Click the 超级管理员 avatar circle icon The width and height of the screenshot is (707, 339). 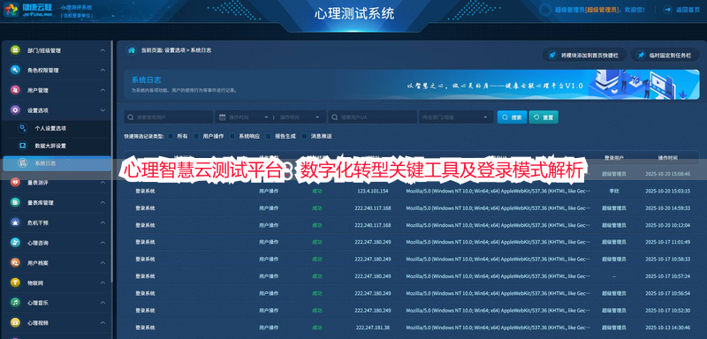coord(545,10)
